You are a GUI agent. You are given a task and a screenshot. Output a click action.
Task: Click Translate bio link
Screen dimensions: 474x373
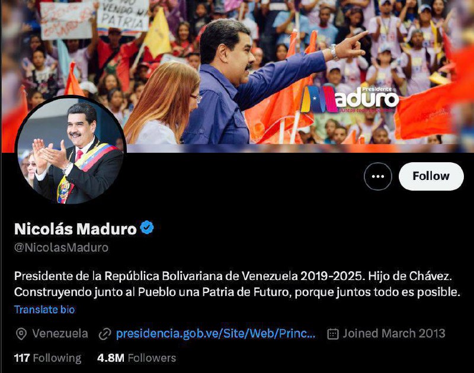coord(44,310)
